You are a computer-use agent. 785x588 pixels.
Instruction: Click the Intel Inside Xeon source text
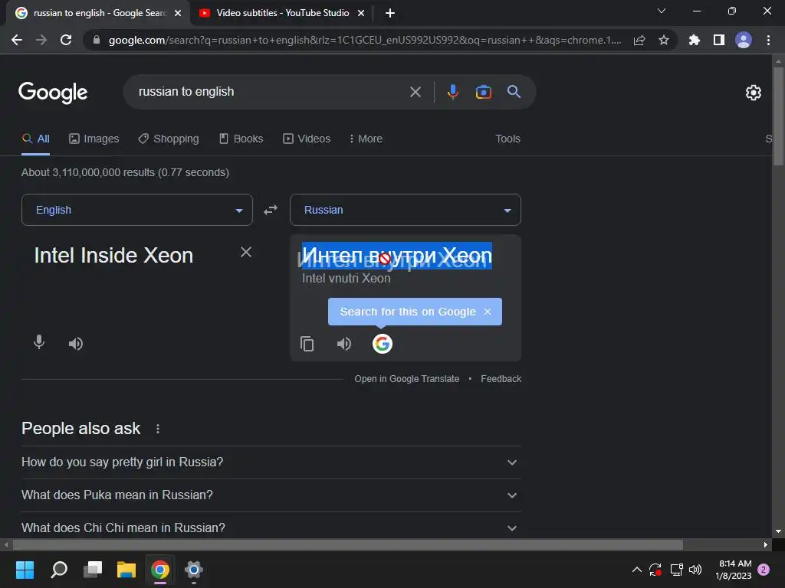pyautogui.click(x=113, y=256)
